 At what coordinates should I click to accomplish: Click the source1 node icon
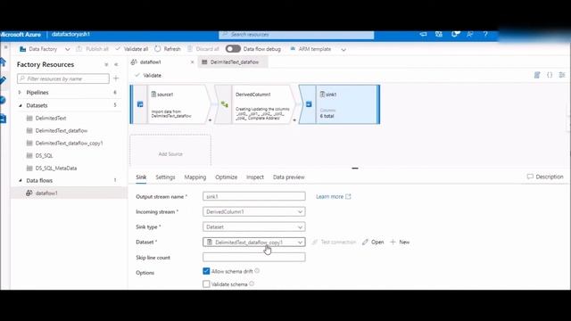point(140,104)
